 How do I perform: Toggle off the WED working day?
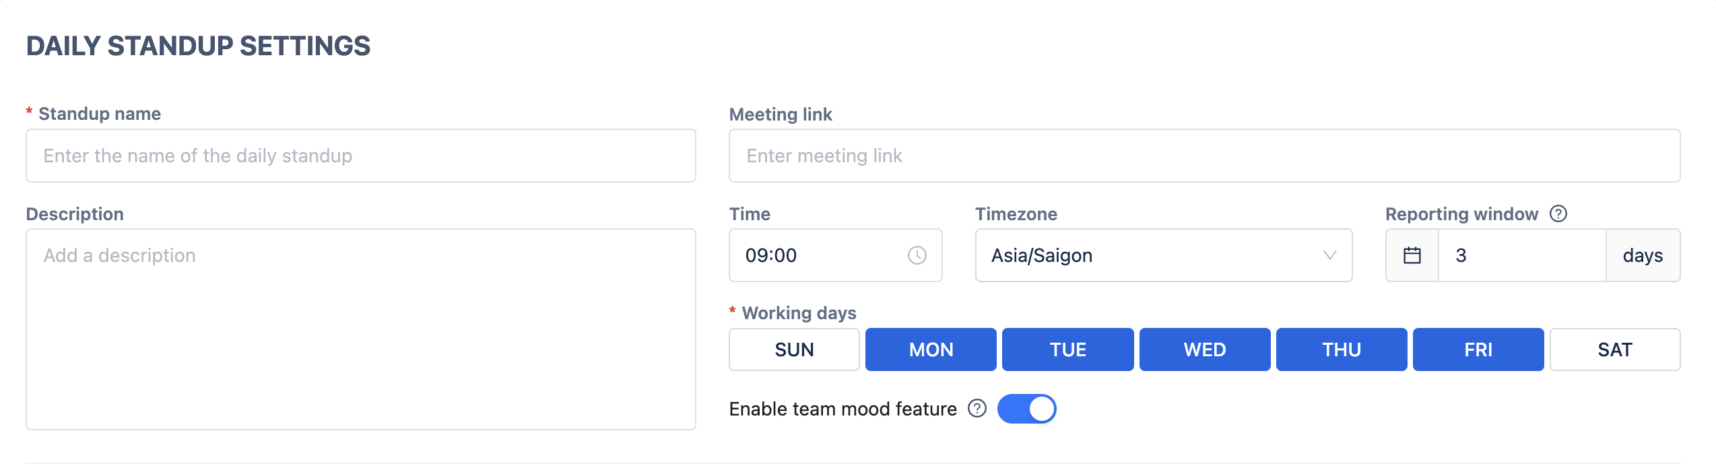tap(1204, 349)
